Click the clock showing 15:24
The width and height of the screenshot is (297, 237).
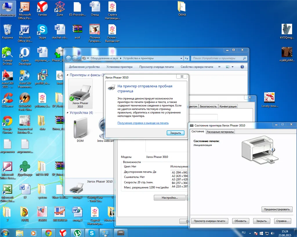(x=285, y=231)
